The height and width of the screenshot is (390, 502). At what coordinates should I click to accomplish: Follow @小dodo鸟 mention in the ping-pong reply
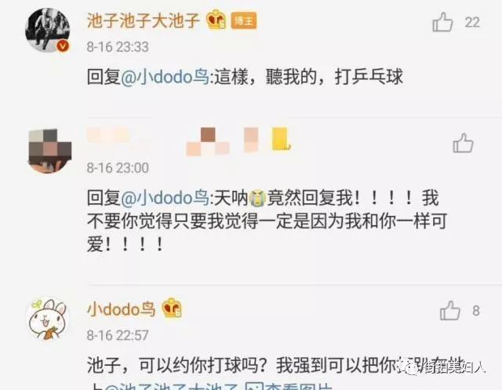(x=166, y=77)
